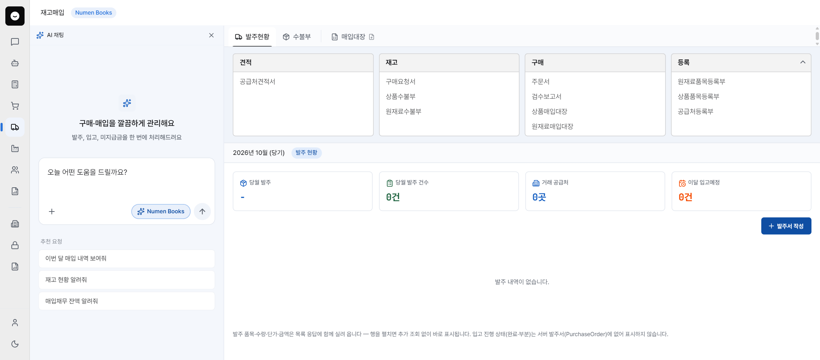820x360 pixels.
Task: Open 상품품목등록부 link
Action: tap(698, 96)
